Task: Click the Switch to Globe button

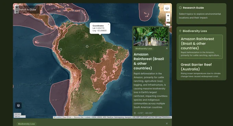Action: click(x=27, y=10)
